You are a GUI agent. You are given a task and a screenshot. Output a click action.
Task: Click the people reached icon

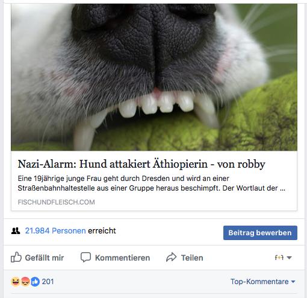(16, 231)
